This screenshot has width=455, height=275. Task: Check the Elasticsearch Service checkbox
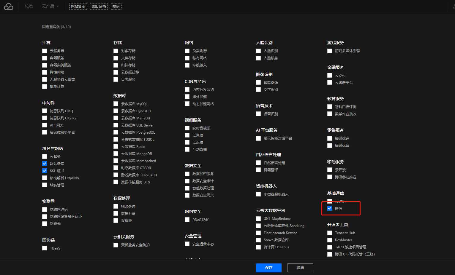258,233
